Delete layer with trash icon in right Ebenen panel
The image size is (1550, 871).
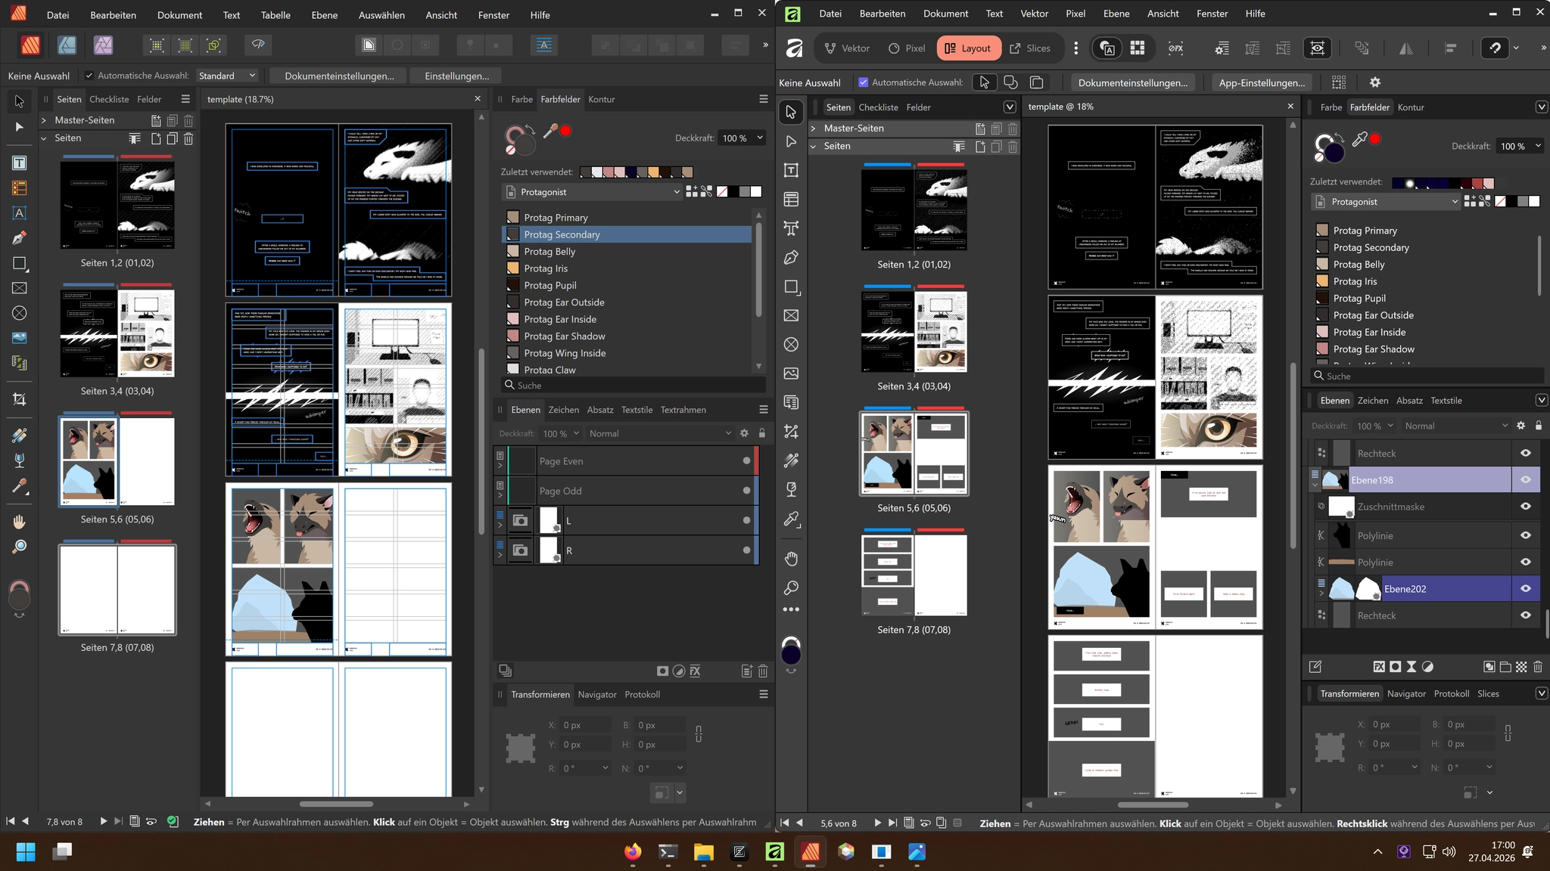point(1537,667)
